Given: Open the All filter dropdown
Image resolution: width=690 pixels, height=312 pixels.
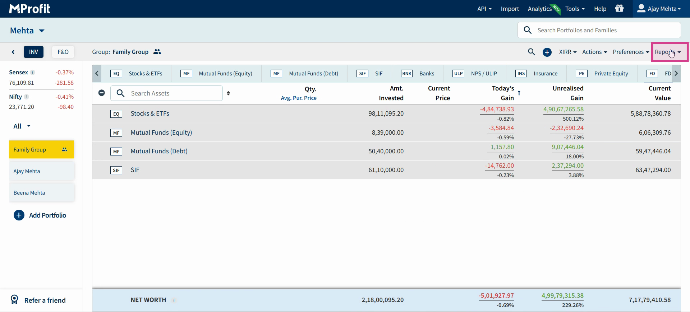Looking at the screenshot, I should coord(22,126).
